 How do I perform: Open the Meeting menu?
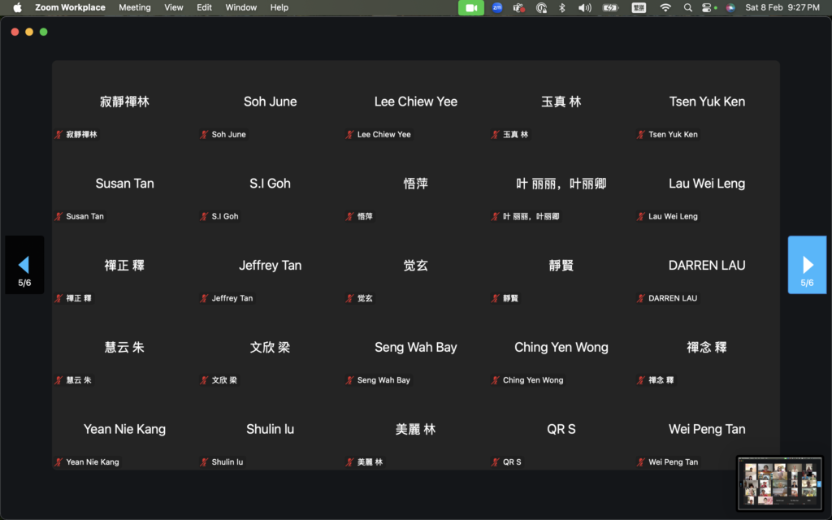tap(135, 7)
